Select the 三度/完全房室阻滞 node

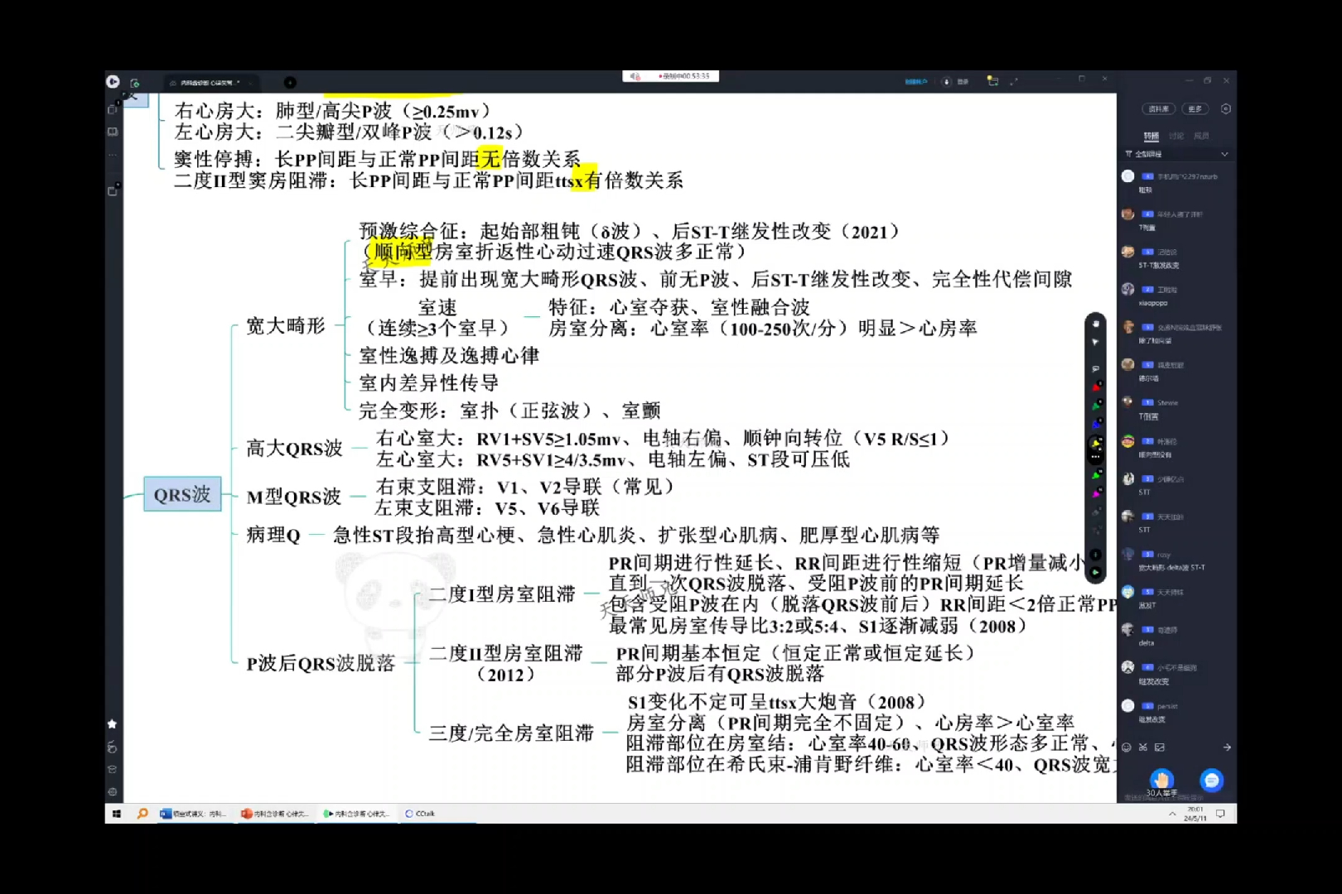(x=511, y=733)
